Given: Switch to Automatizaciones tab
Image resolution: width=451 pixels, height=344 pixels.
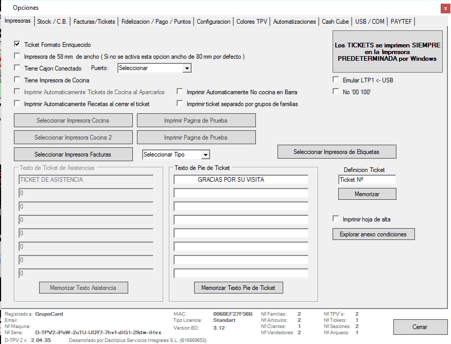Looking at the screenshot, I should pos(294,22).
